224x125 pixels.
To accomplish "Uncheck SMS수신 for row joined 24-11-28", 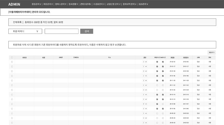I will coord(163,80).
